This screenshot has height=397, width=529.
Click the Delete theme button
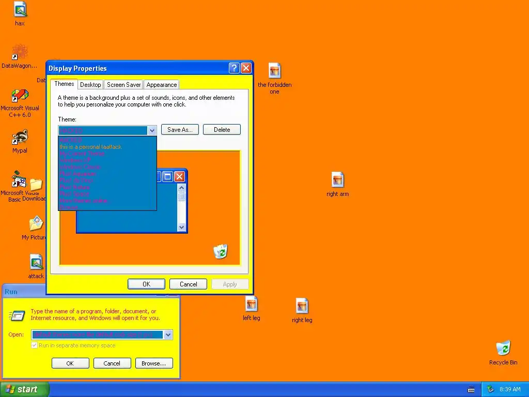tap(222, 130)
